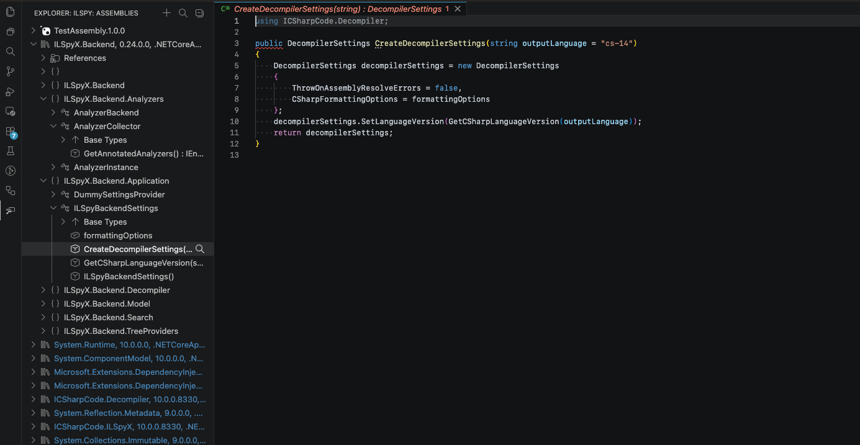Select the ILSpyX.Backend namespace row

pyautogui.click(x=117, y=85)
